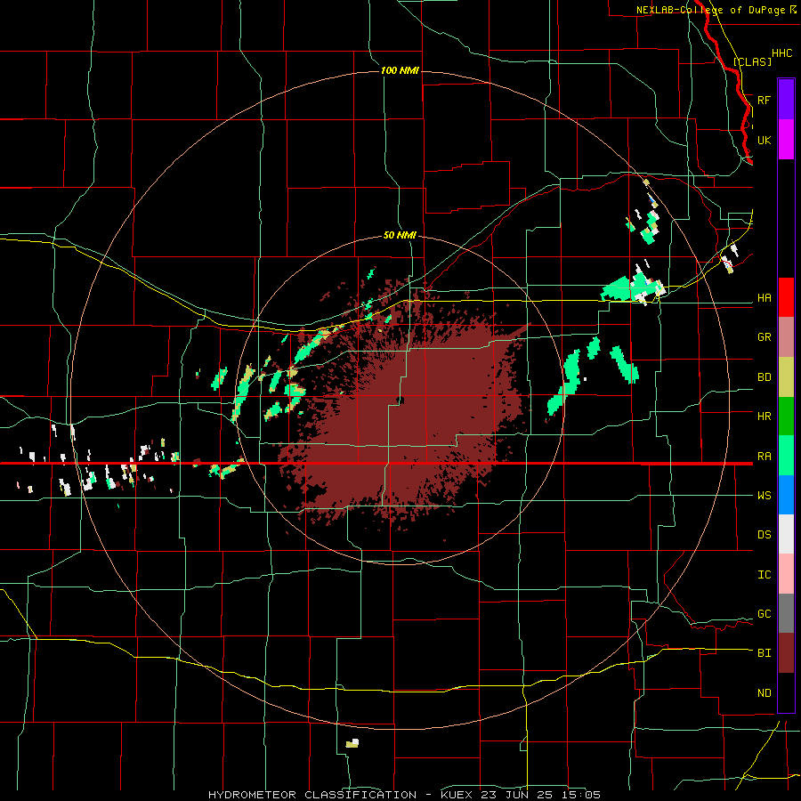801x801 pixels.
Task: Click the HA red legend swatch
Action: (x=786, y=297)
